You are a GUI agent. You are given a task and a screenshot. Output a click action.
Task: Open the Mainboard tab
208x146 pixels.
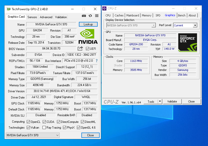click(133, 15)
